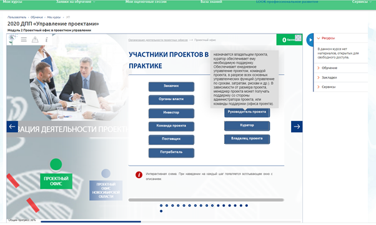Click the fullscreen icon near points counter

298,37
